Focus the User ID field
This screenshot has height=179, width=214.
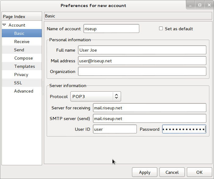[x=115, y=129]
